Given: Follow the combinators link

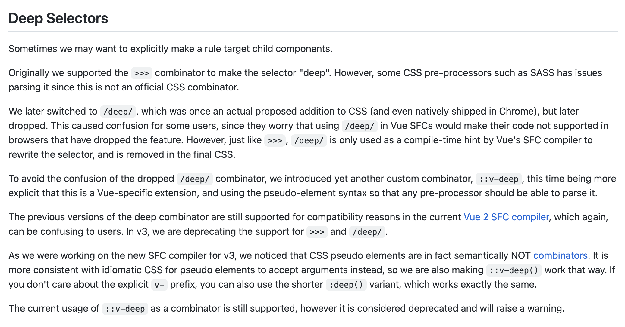Looking at the screenshot, I should point(560,255).
